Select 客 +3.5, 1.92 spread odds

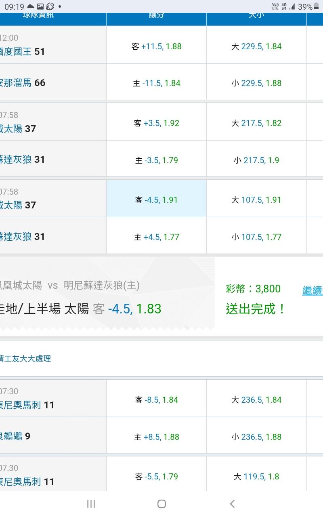[156, 123]
